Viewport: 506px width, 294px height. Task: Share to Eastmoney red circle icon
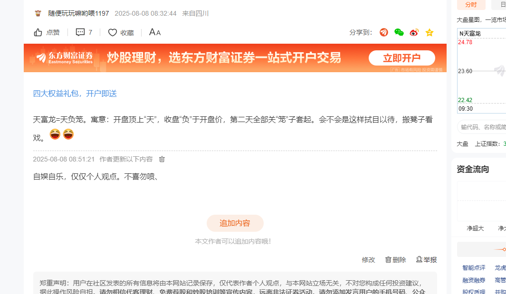[x=384, y=32]
